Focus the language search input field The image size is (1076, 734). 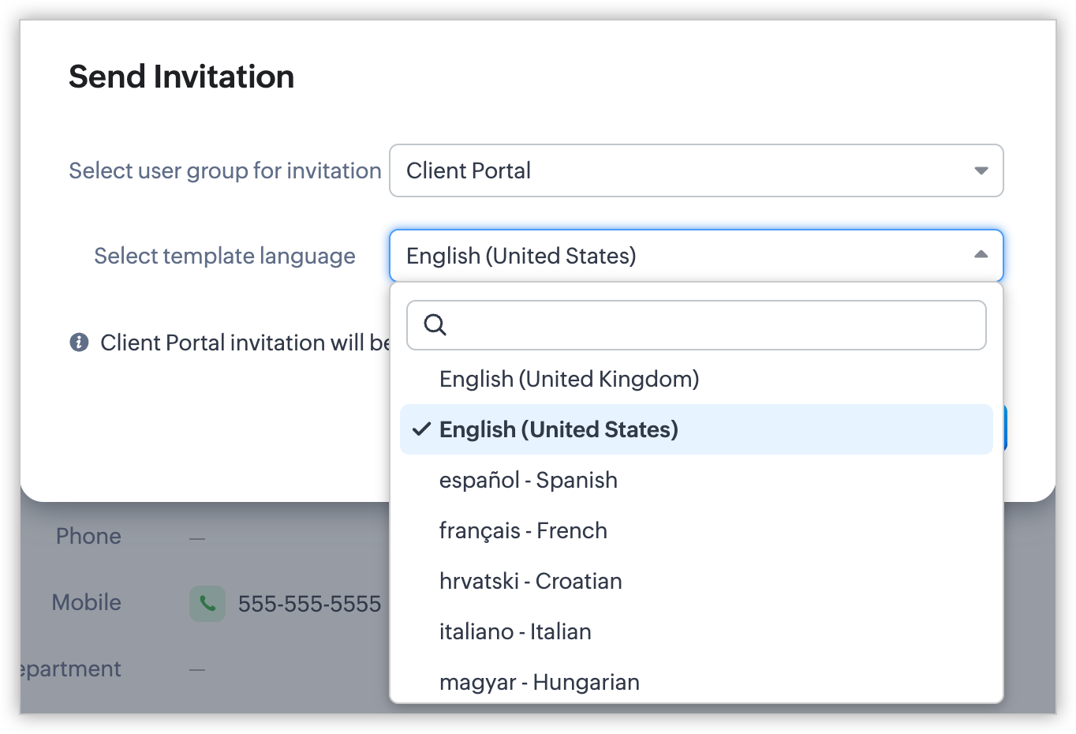click(710, 325)
